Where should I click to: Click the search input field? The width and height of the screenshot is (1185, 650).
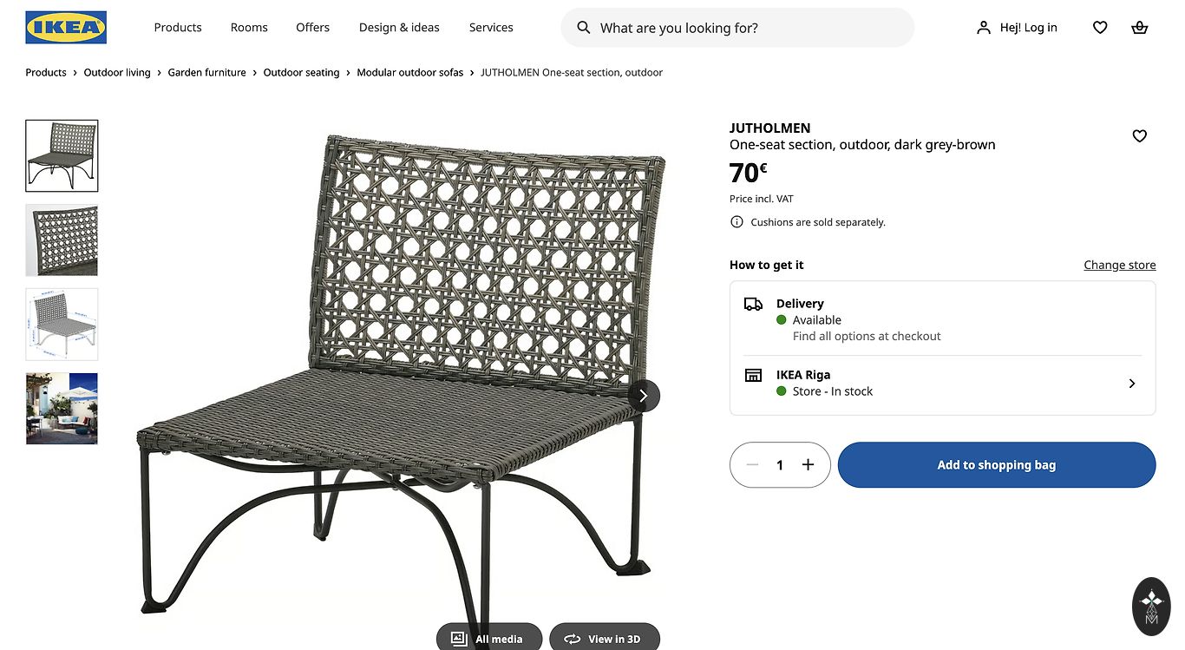746,28
